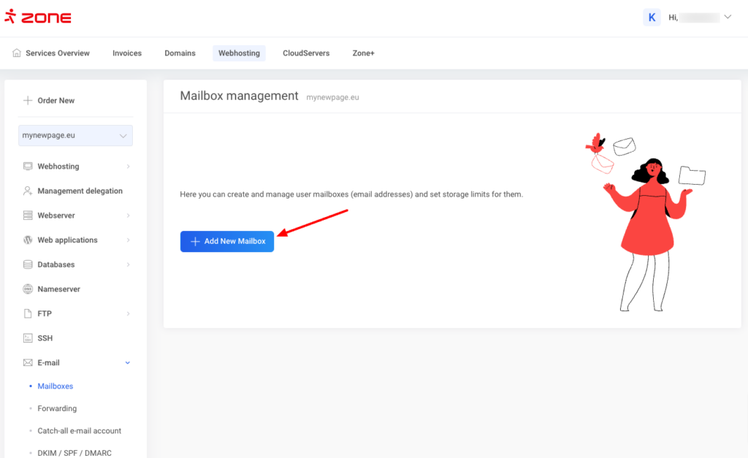Click the Management delegation person icon
748x458 pixels.
(28, 191)
